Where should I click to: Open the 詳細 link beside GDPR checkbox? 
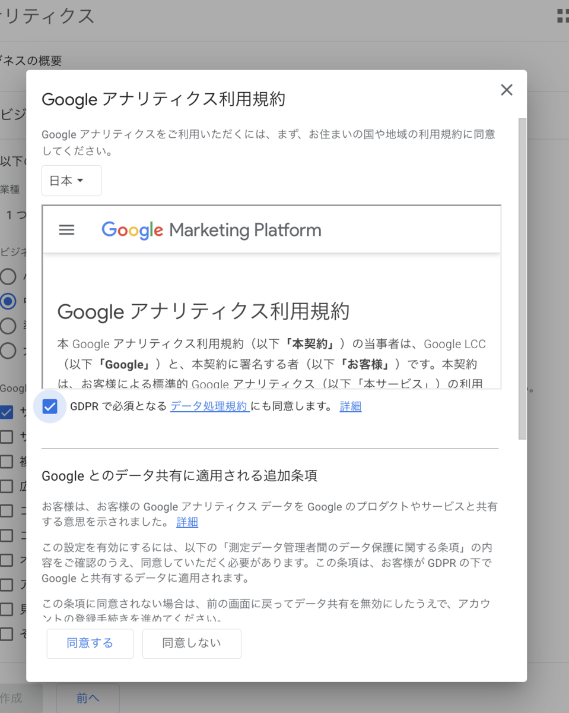coord(351,406)
